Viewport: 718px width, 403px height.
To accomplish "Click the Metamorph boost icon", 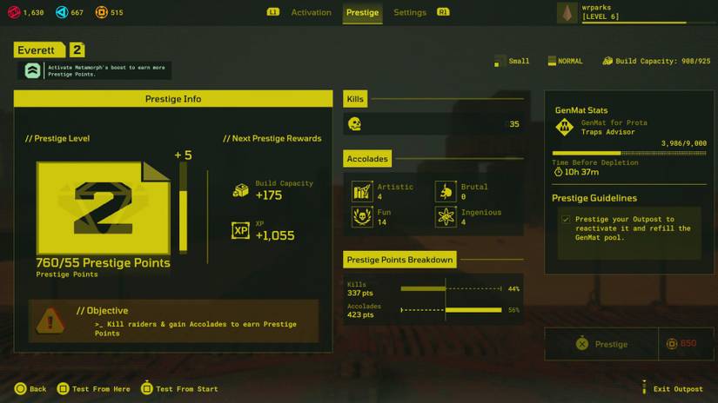I will [32, 71].
